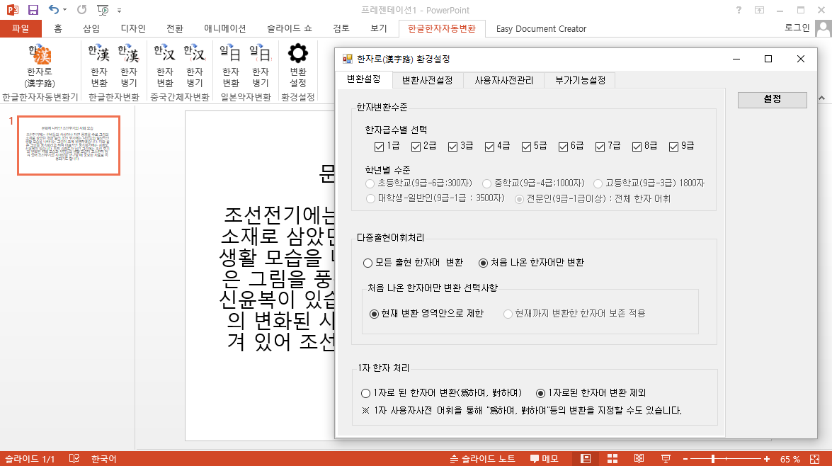Click 로그인 at top right

[797, 28]
